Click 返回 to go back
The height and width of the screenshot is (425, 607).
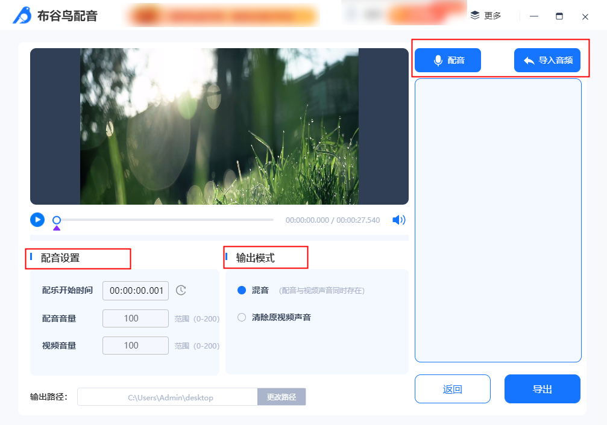[x=452, y=389]
